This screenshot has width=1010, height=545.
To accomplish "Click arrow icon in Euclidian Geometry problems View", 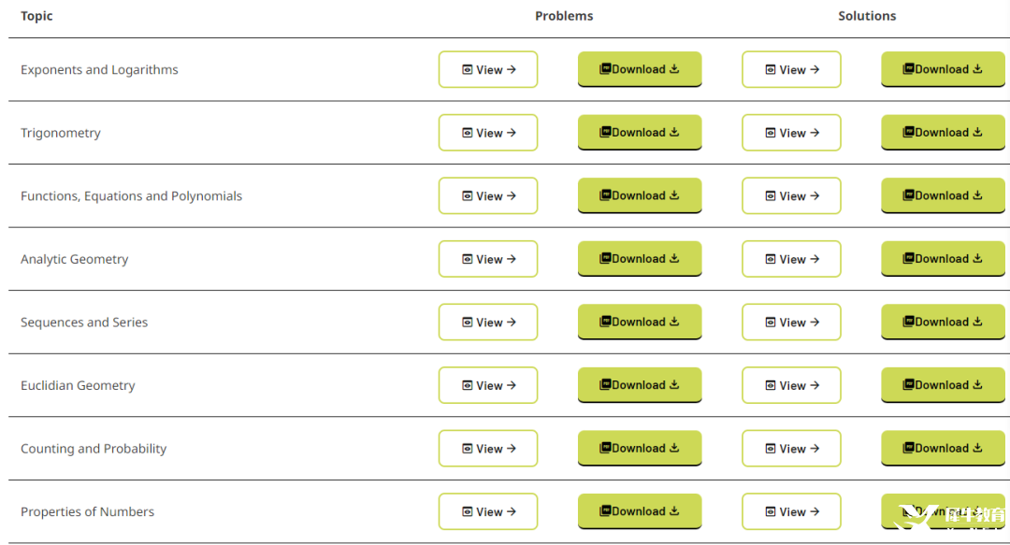I will [512, 385].
